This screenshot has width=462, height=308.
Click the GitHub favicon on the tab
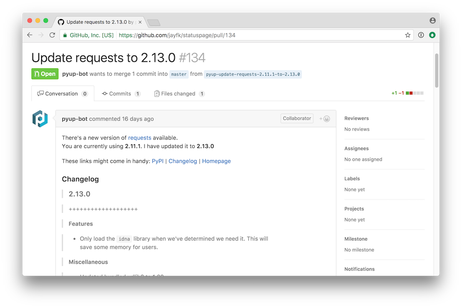tap(61, 22)
